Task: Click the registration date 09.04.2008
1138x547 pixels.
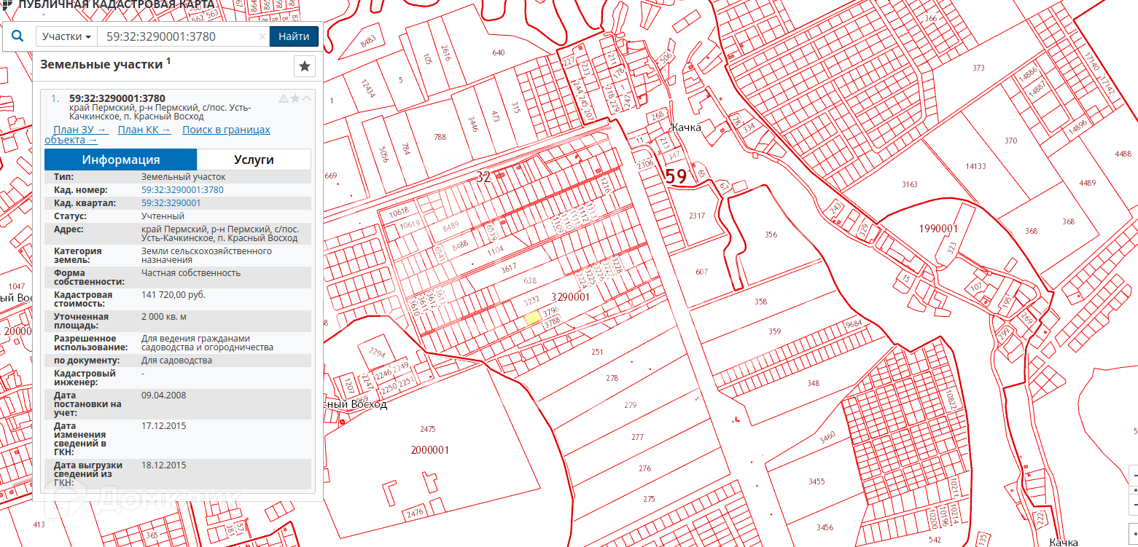Action: [x=164, y=396]
